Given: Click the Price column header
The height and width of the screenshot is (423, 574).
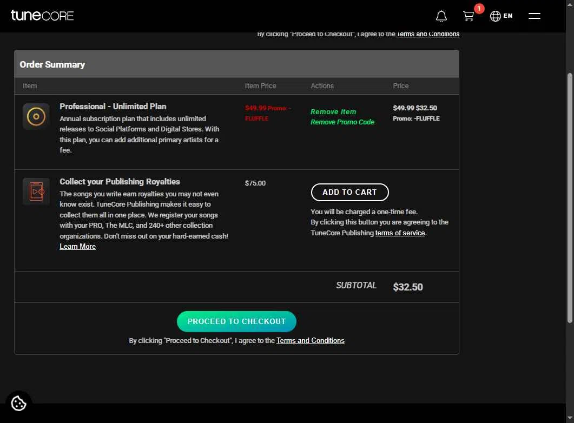Looking at the screenshot, I should pyautogui.click(x=400, y=85).
